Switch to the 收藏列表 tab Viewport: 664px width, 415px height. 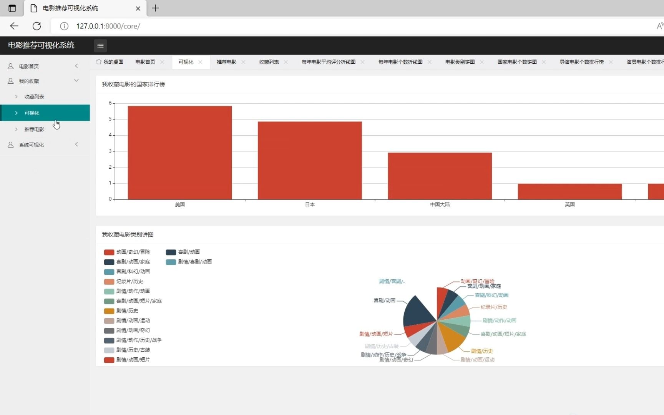click(x=269, y=62)
